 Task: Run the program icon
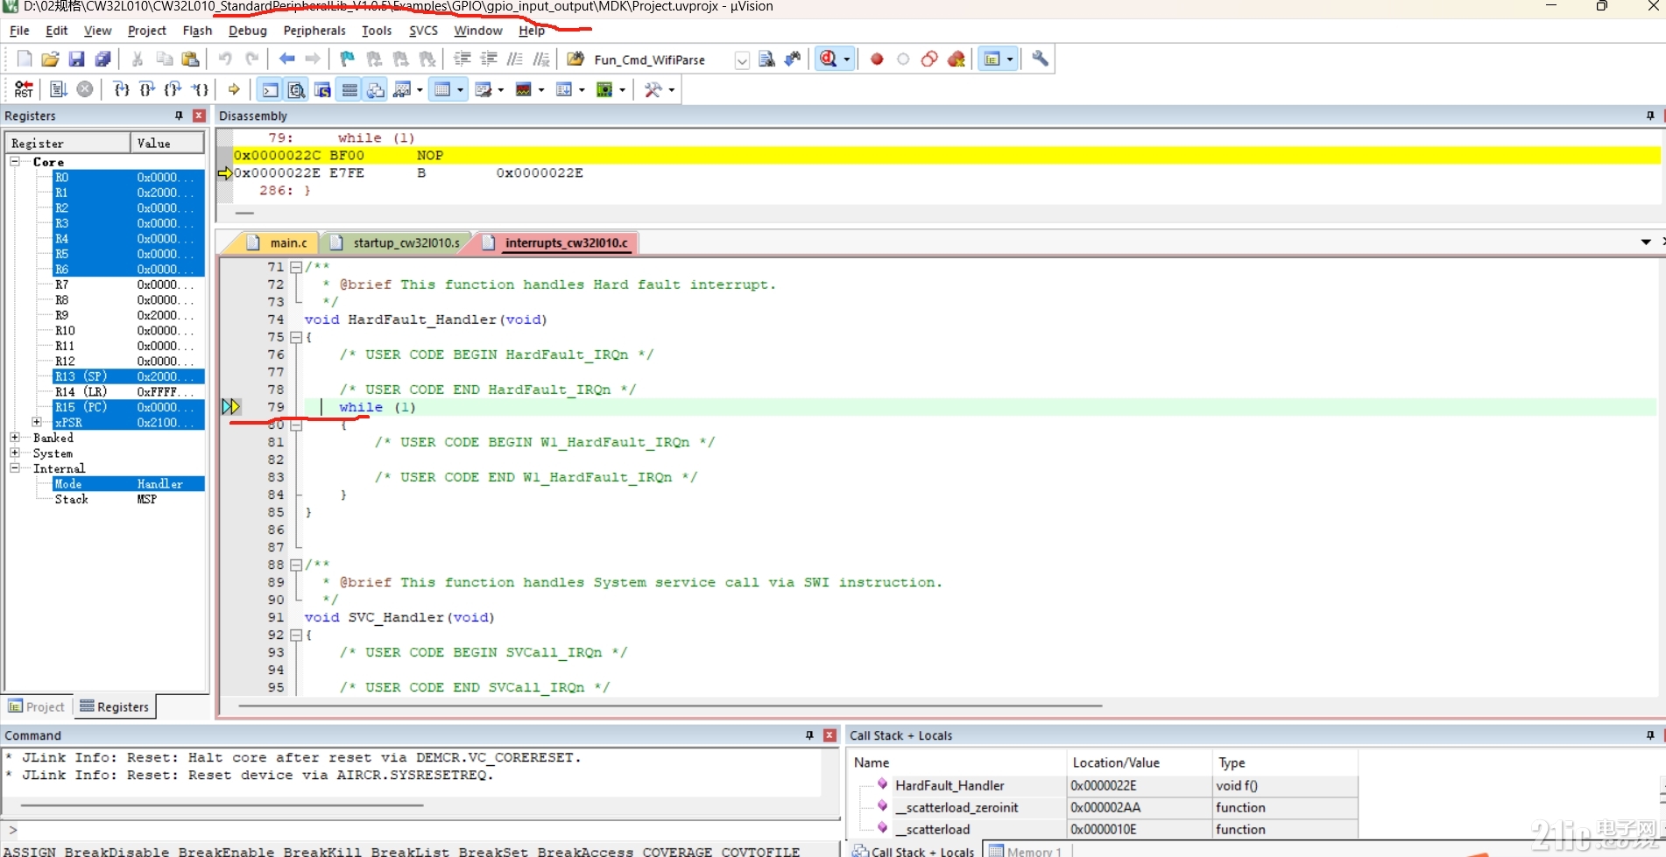pos(59,89)
